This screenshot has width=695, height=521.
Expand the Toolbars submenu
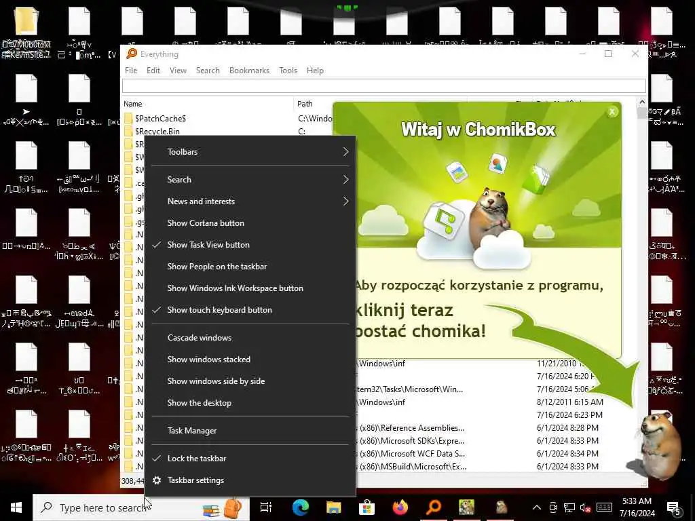point(250,152)
